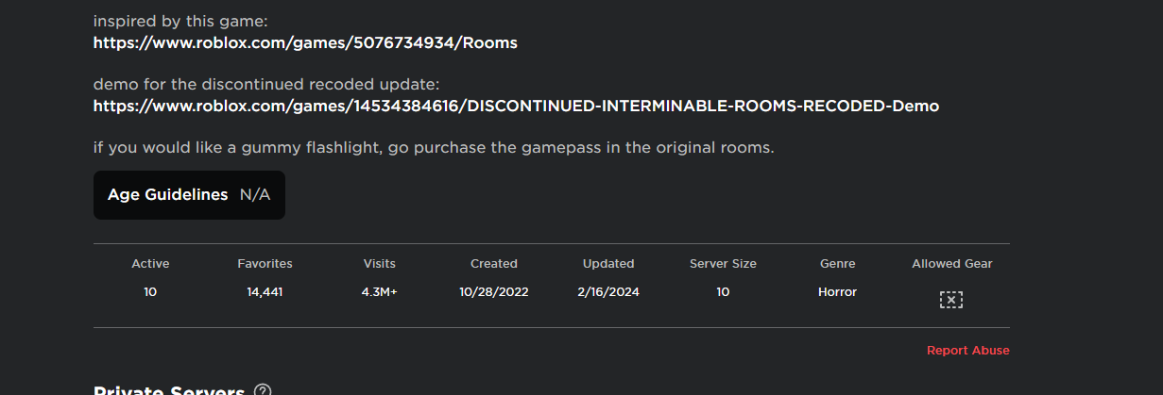Select the Horror genre value
The height and width of the screenshot is (395, 1163).
[x=837, y=292]
